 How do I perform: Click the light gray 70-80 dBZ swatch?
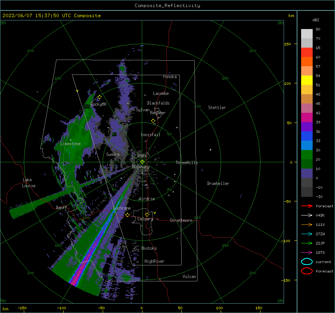(x=307, y=34)
